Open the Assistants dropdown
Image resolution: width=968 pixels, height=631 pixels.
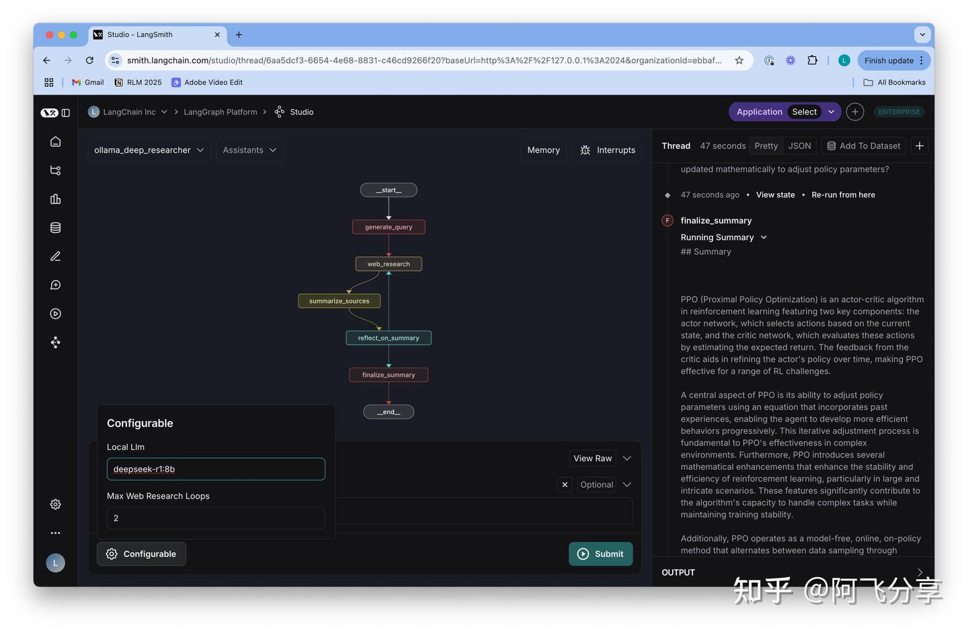pyautogui.click(x=250, y=150)
